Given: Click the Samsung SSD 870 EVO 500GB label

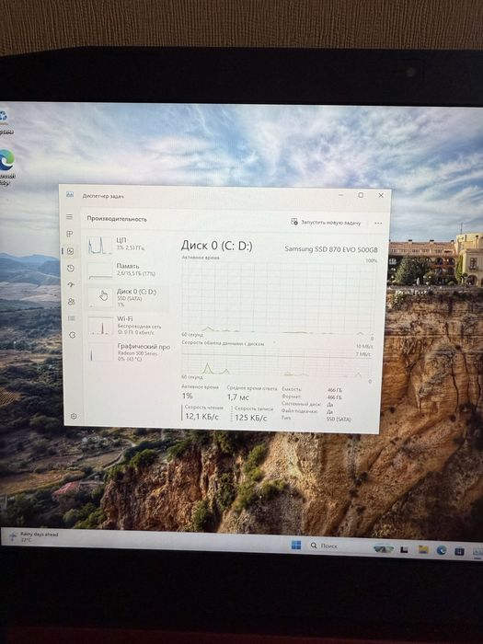Looking at the screenshot, I should 331,249.
